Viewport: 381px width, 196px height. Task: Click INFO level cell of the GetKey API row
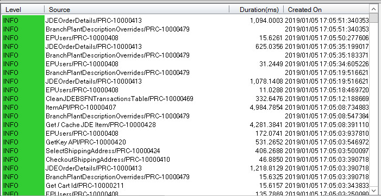[23, 142]
